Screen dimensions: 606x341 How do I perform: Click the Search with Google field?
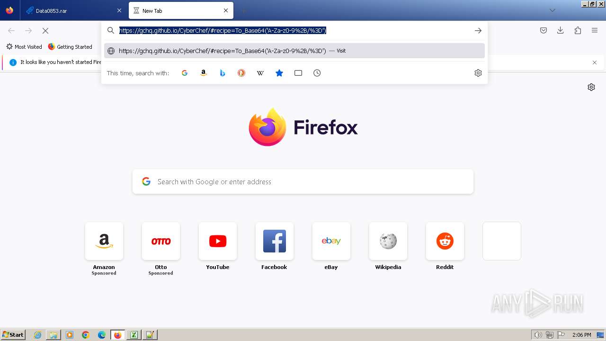point(303,182)
